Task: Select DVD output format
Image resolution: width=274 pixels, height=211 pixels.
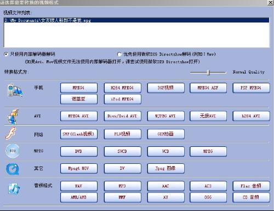Action: click(79, 151)
